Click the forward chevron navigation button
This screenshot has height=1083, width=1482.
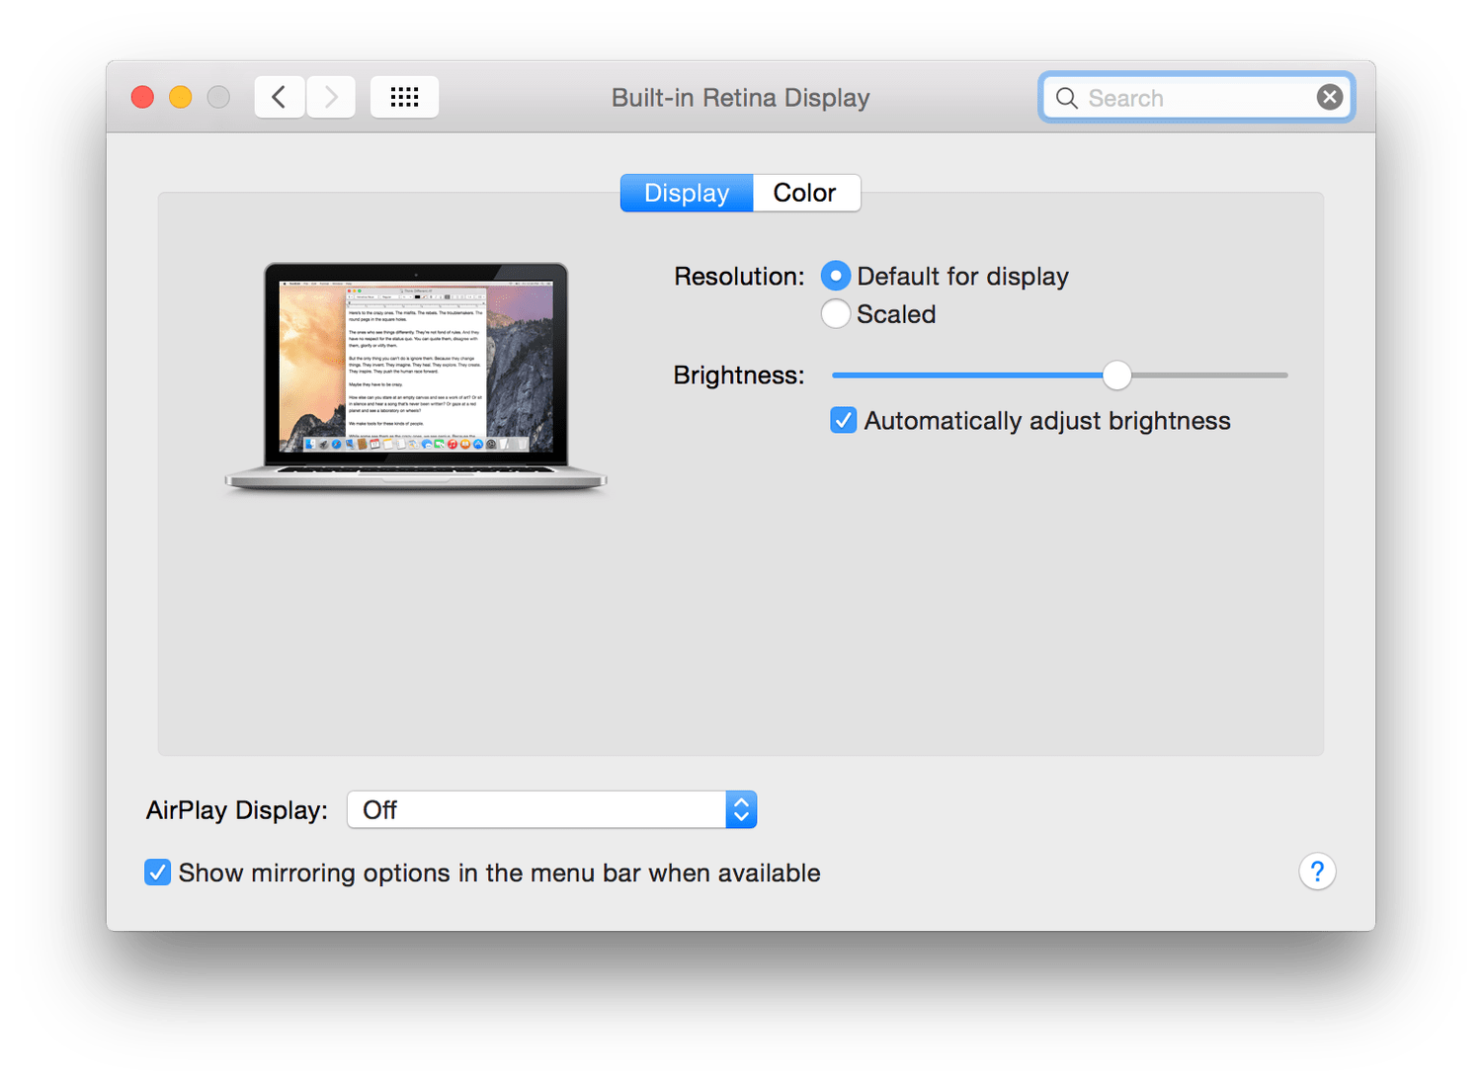(x=331, y=97)
